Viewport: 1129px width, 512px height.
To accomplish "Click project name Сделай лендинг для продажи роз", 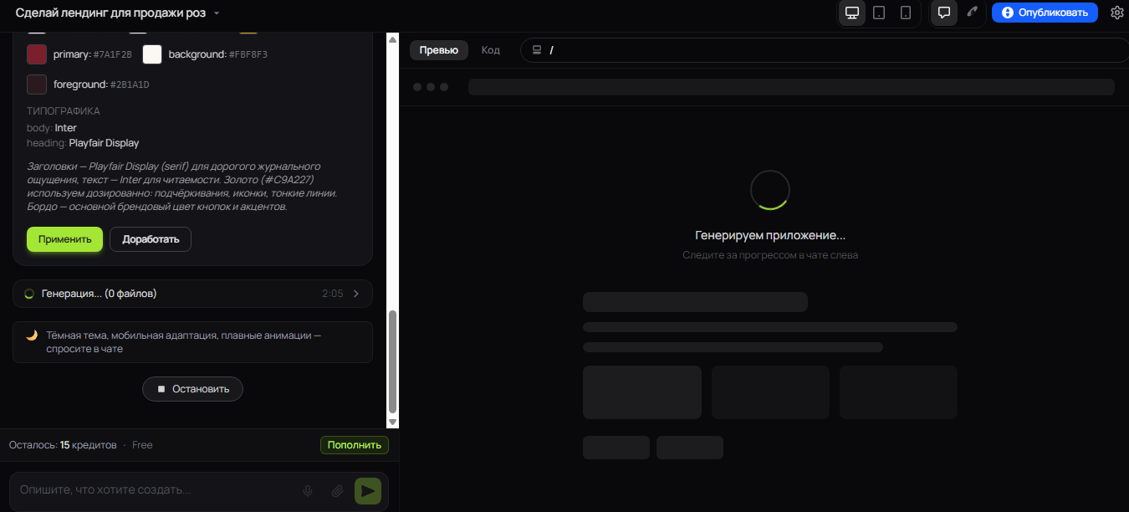I will pos(111,13).
